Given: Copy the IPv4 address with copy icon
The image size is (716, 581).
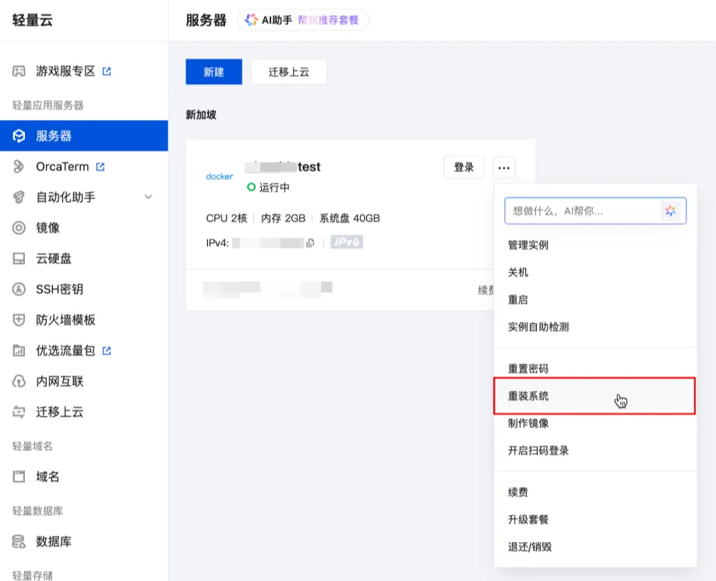Looking at the screenshot, I should click(311, 243).
